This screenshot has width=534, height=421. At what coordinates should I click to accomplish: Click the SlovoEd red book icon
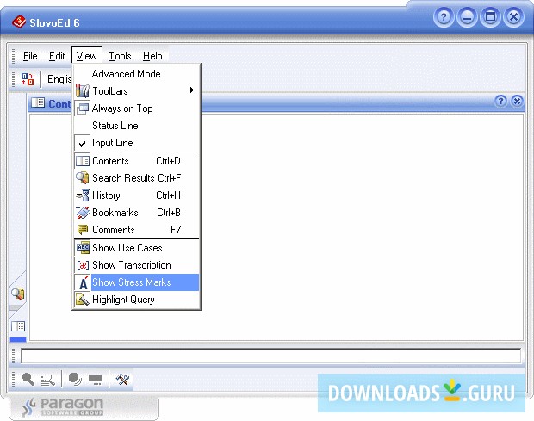pyautogui.click(x=19, y=22)
